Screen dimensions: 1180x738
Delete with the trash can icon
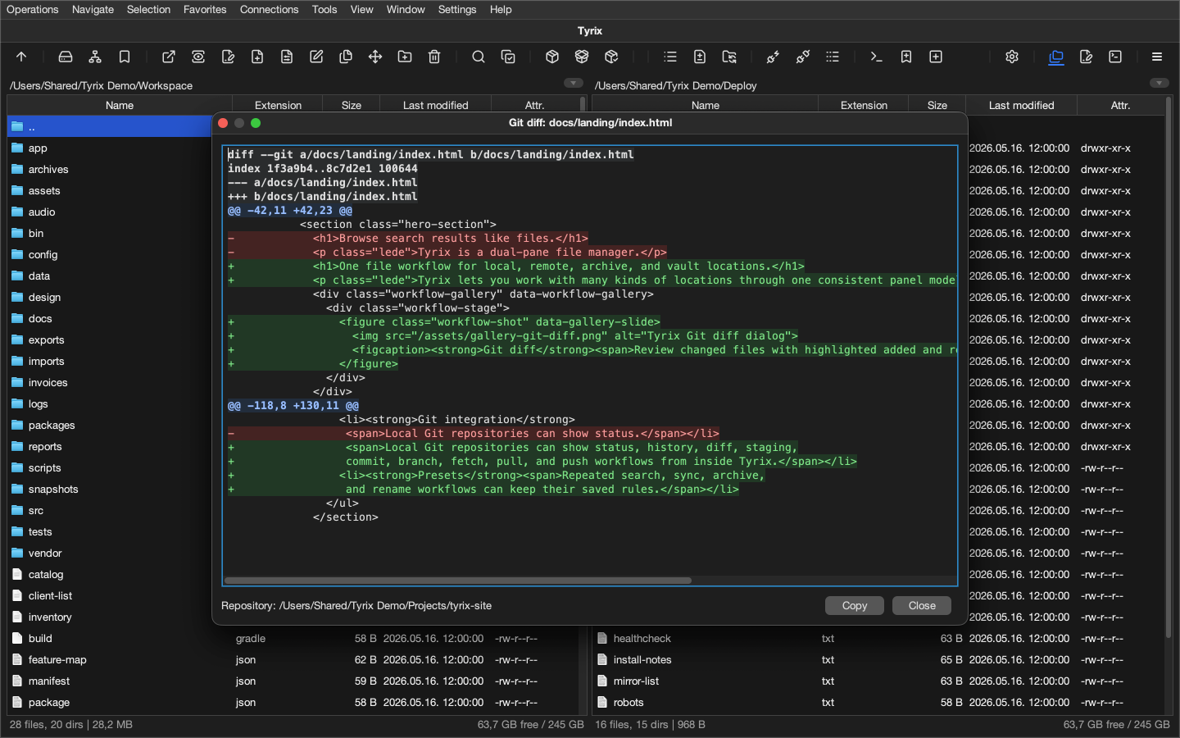pos(434,57)
